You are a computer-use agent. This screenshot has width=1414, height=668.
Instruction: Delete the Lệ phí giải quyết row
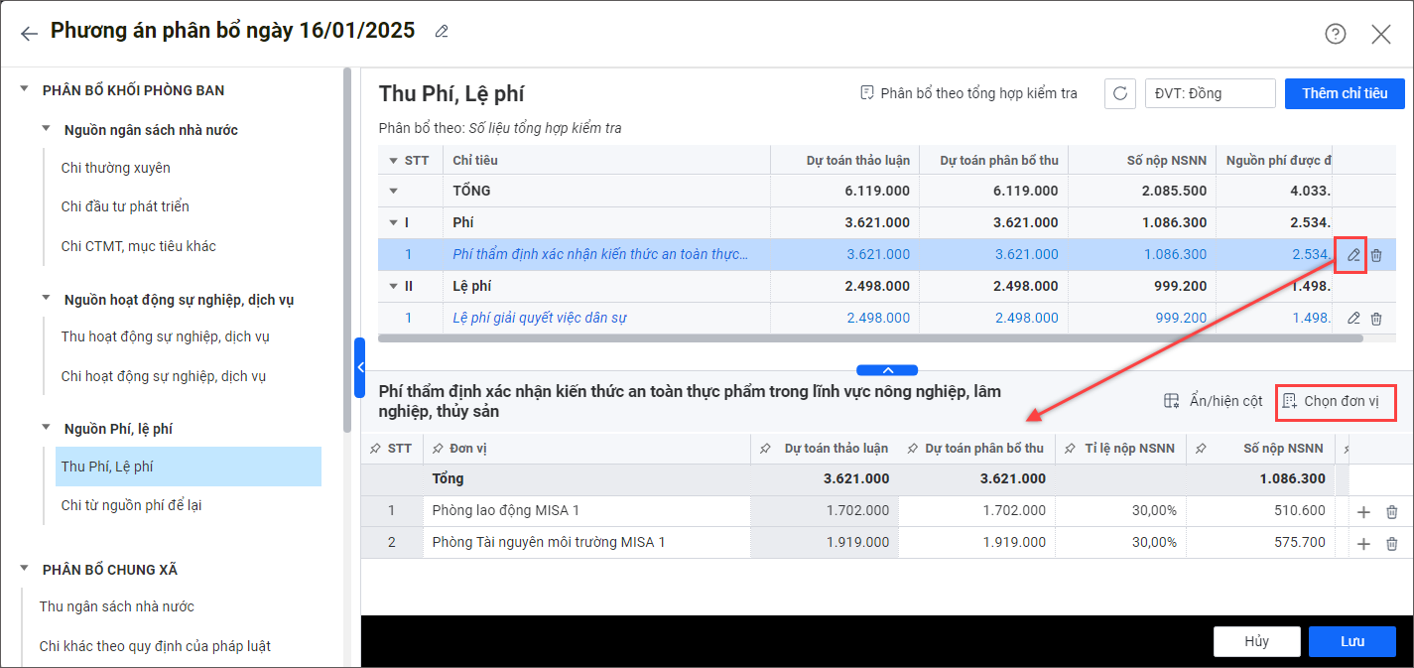(x=1376, y=319)
